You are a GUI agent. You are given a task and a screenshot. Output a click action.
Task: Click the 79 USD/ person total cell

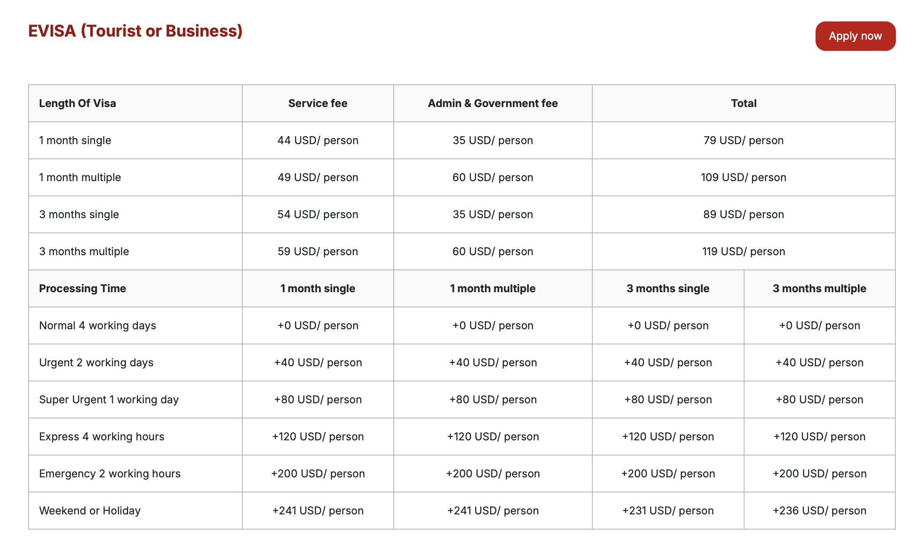[x=744, y=141]
